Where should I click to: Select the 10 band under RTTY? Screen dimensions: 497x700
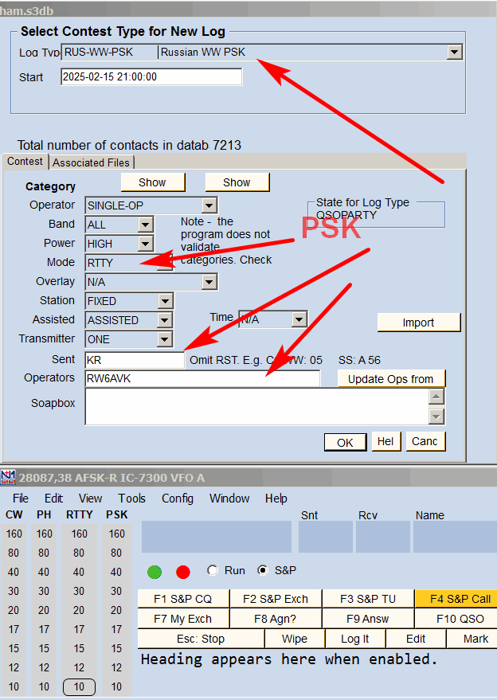tap(79, 687)
